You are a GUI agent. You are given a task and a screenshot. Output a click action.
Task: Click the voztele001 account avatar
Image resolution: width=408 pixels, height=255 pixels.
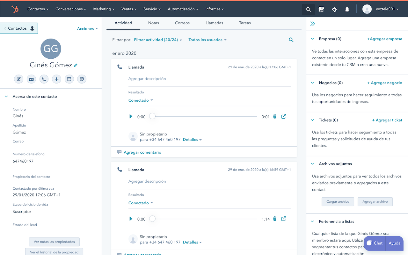[367, 9]
